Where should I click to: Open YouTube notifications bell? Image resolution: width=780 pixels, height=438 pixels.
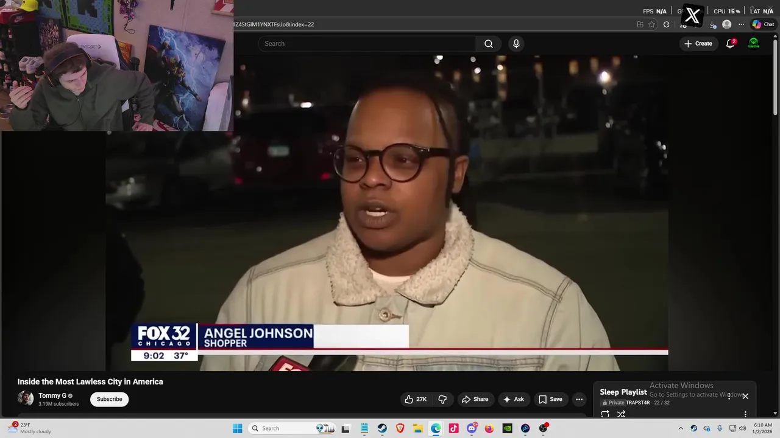coord(730,44)
